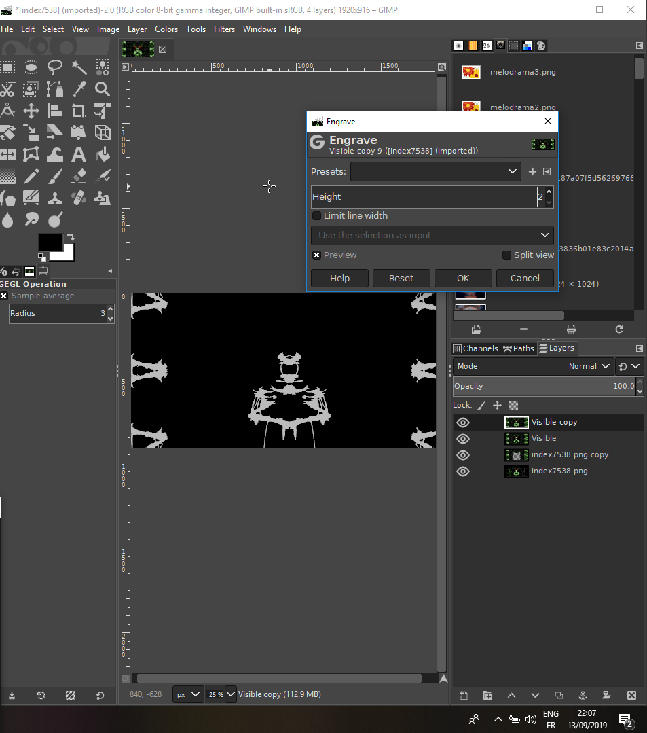Screen dimensions: 647x733
Task: Select the Text tool
Action: [79, 154]
